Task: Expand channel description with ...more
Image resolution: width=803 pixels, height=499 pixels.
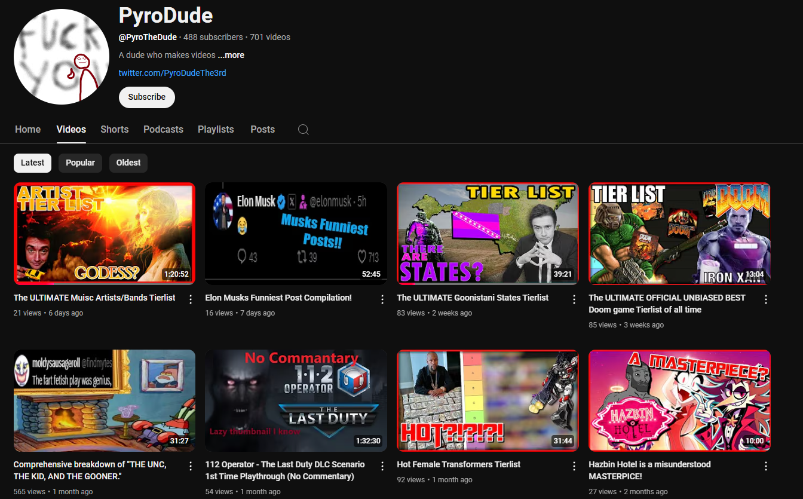Action: tap(231, 55)
